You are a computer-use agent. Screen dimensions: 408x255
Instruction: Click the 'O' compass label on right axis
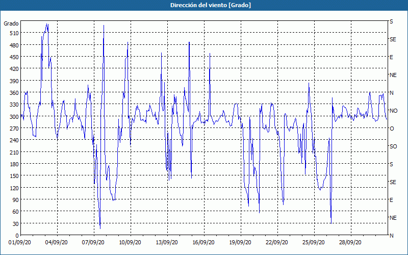pyautogui.click(x=392, y=129)
